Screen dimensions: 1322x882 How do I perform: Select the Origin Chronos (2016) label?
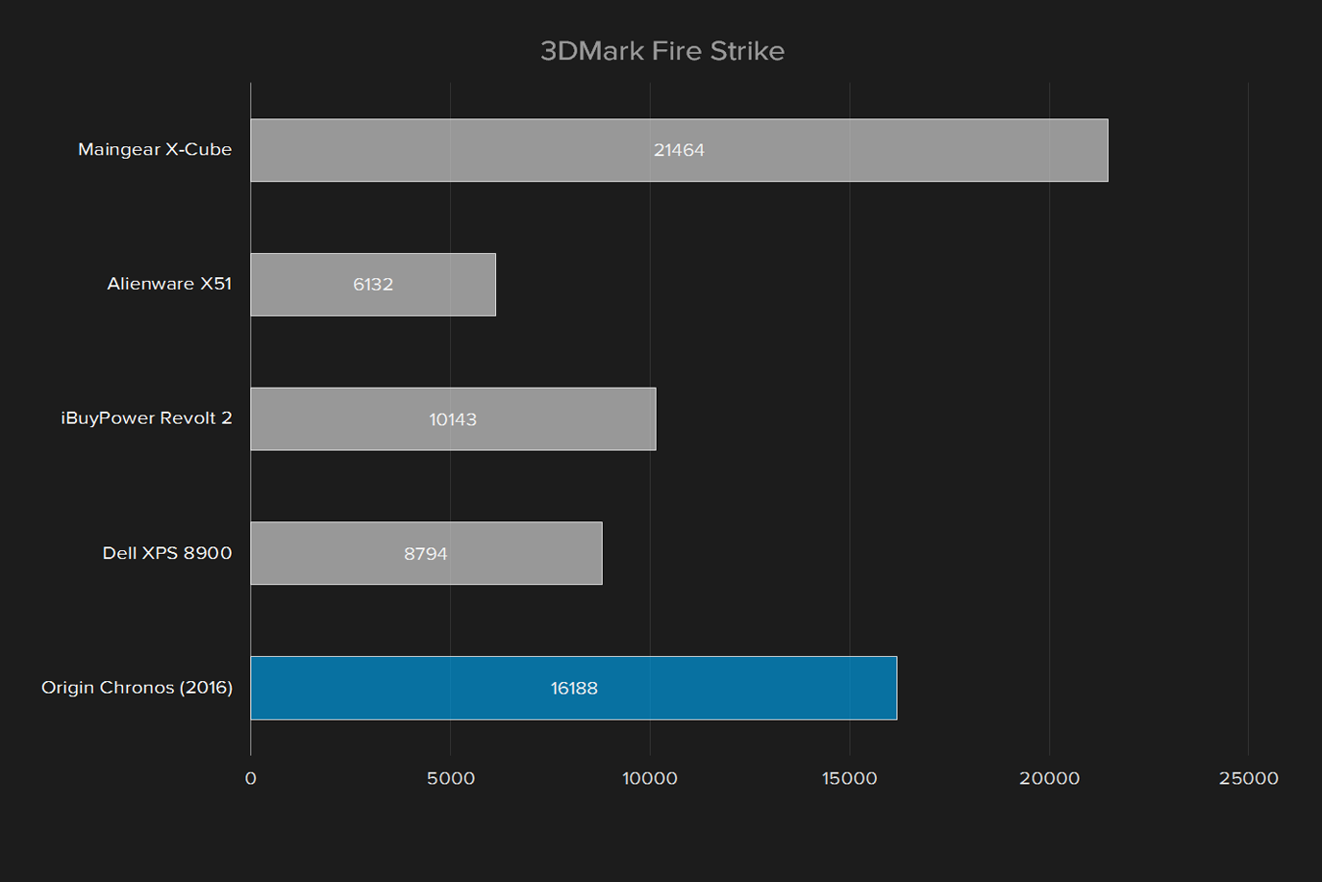pyautogui.click(x=137, y=688)
